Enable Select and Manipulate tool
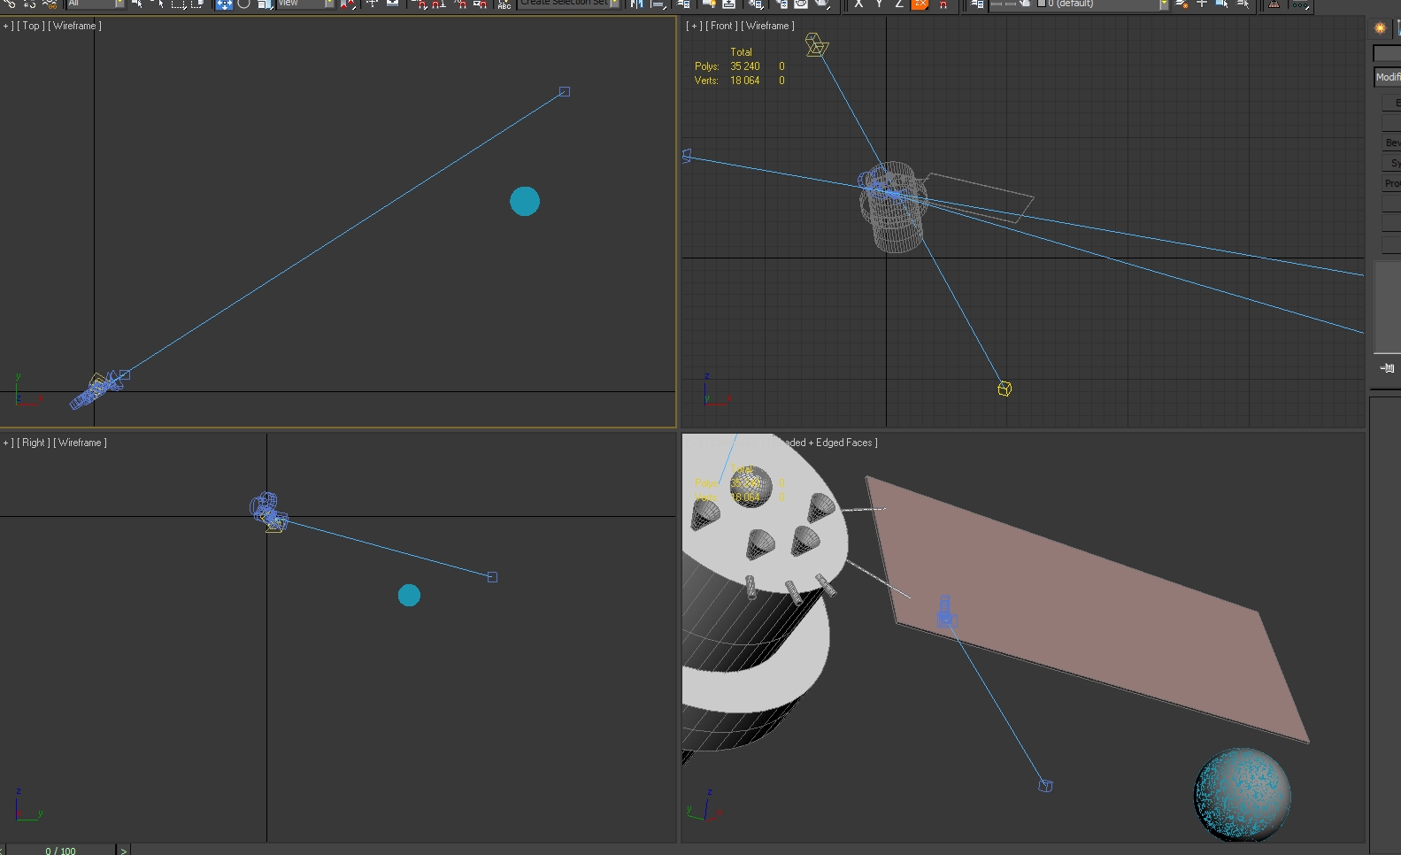Viewport: 1401px width, 855px height. click(x=372, y=4)
